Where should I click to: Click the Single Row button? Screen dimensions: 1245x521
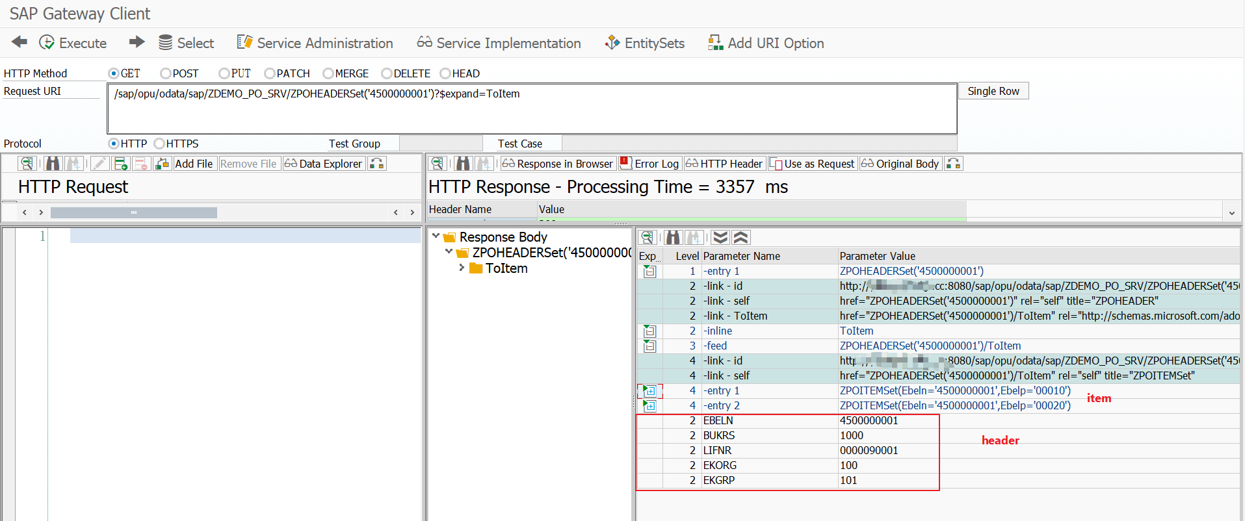[x=993, y=91]
